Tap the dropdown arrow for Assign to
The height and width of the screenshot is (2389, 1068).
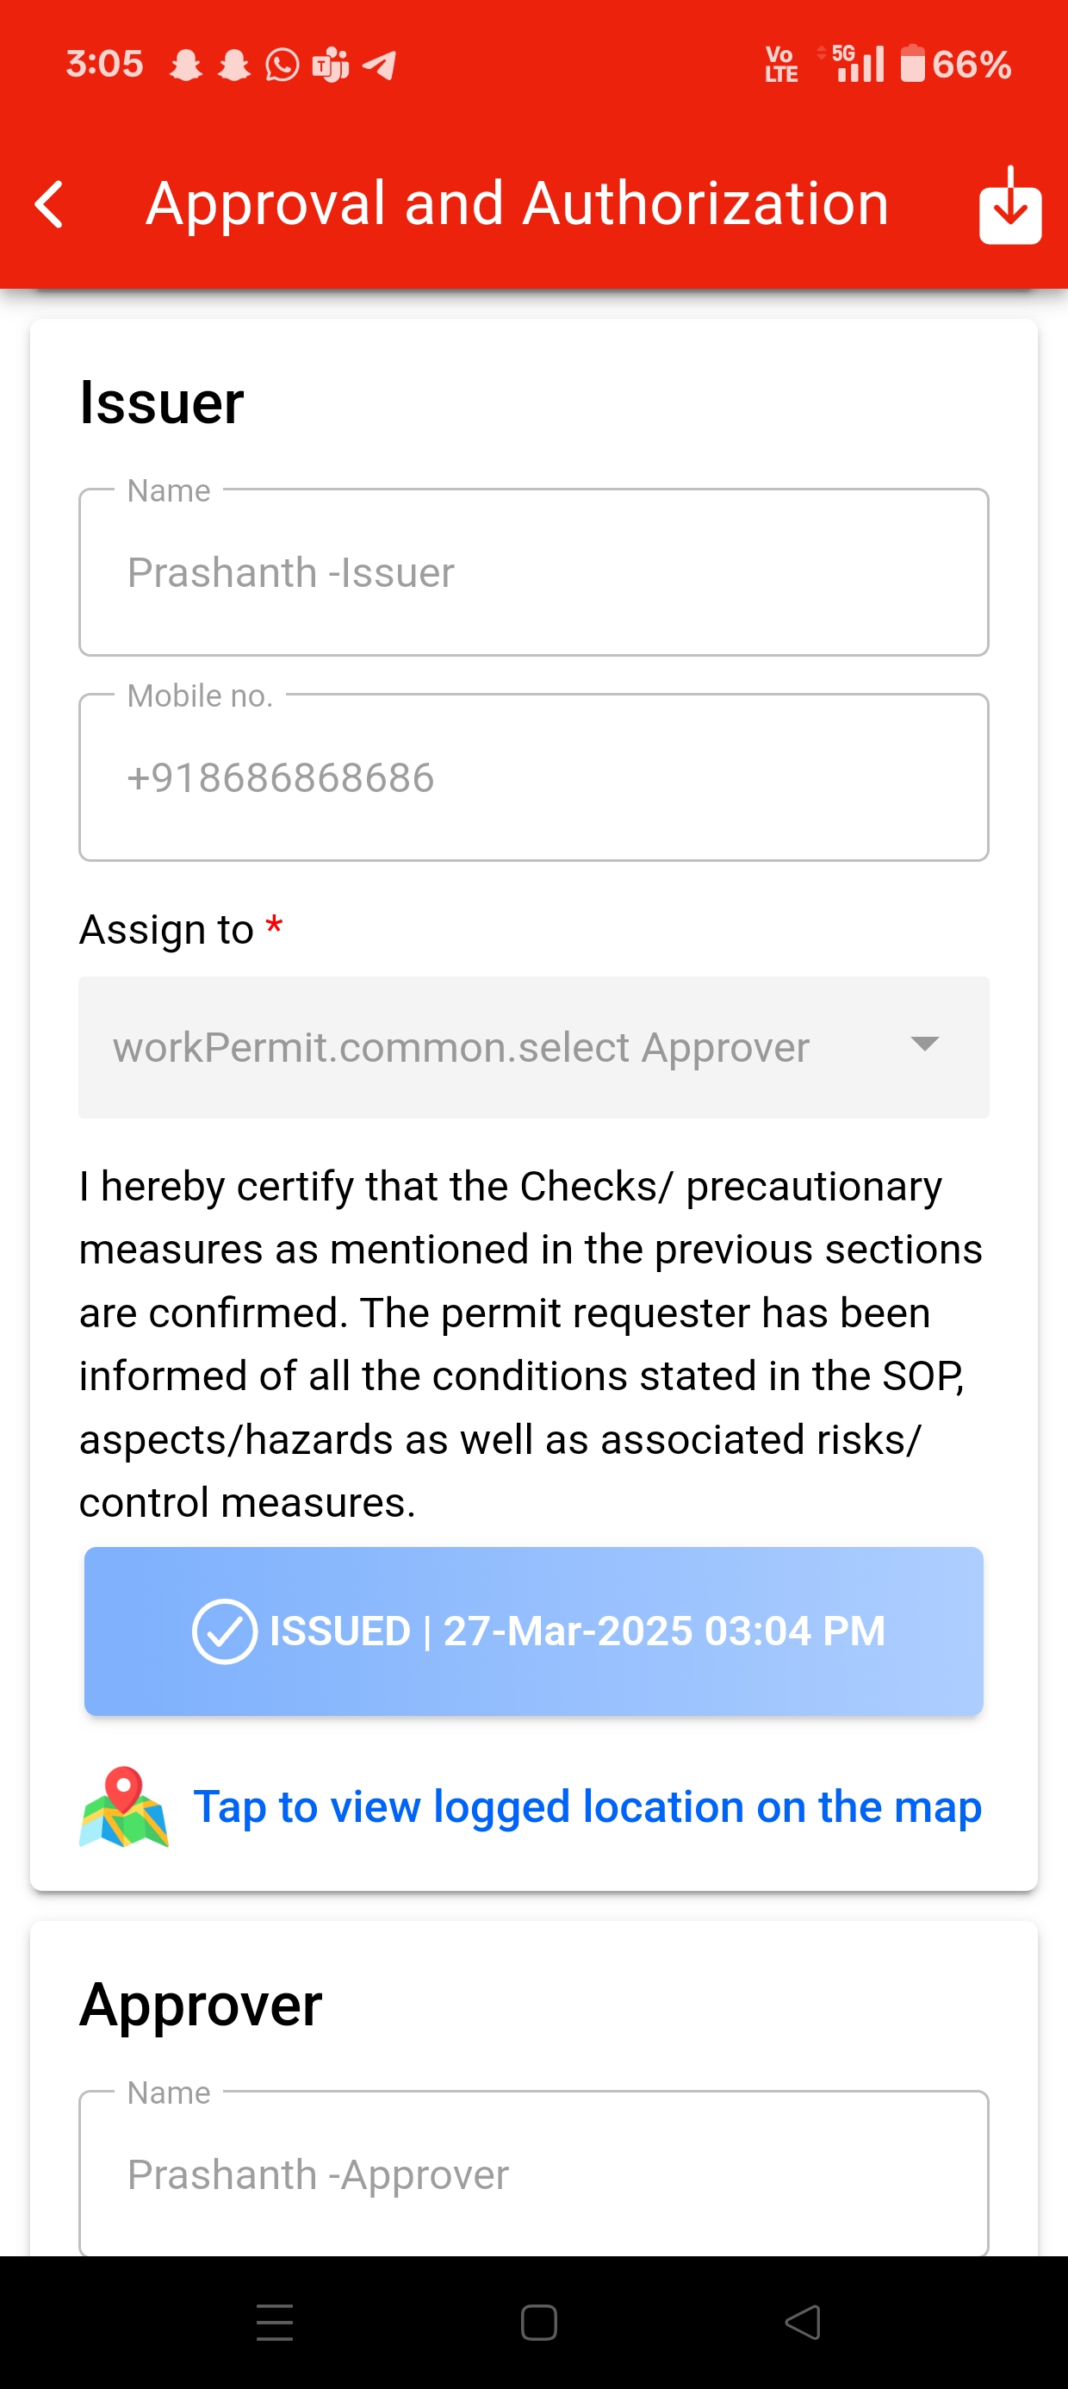coord(924,1045)
